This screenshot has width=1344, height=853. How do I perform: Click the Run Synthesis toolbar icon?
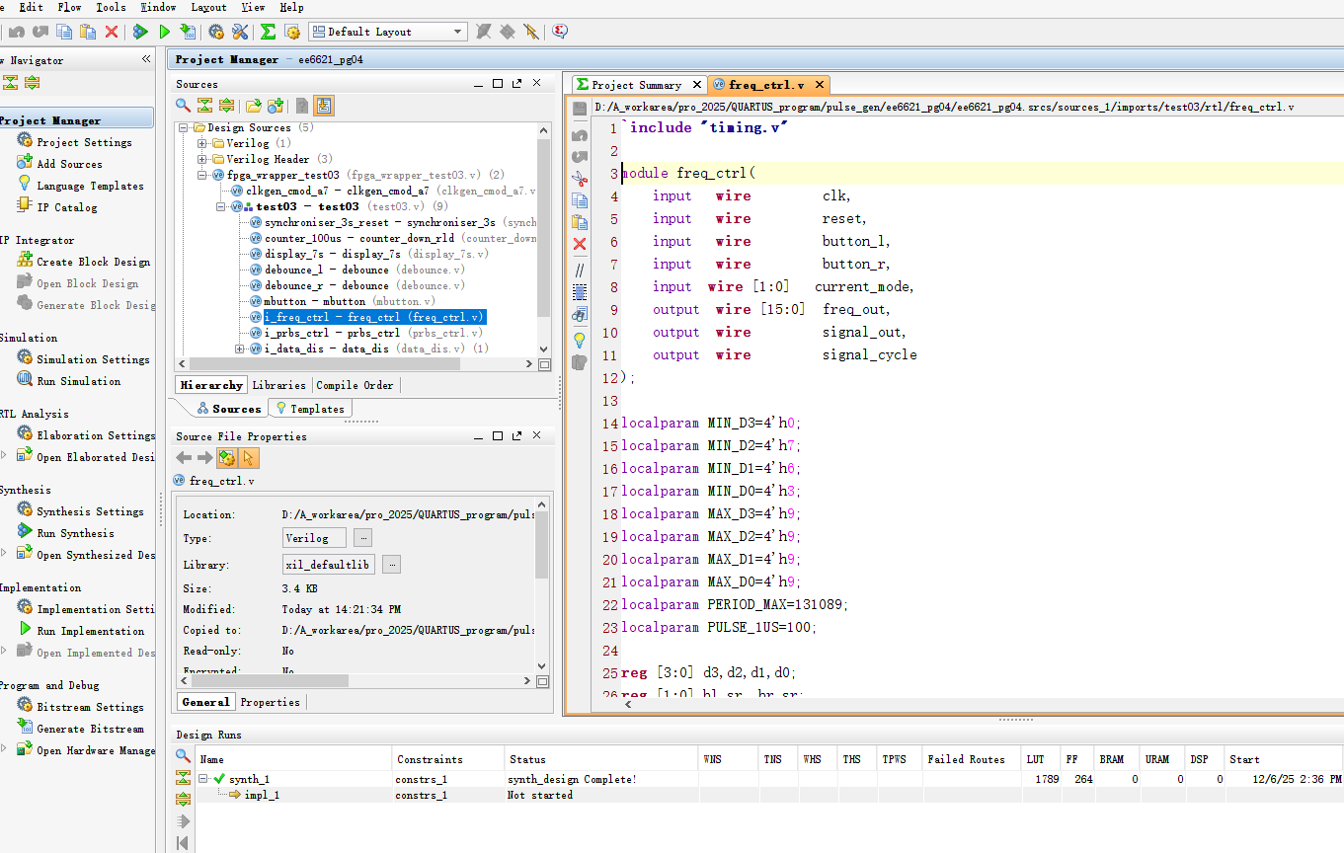click(x=140, y=32)
